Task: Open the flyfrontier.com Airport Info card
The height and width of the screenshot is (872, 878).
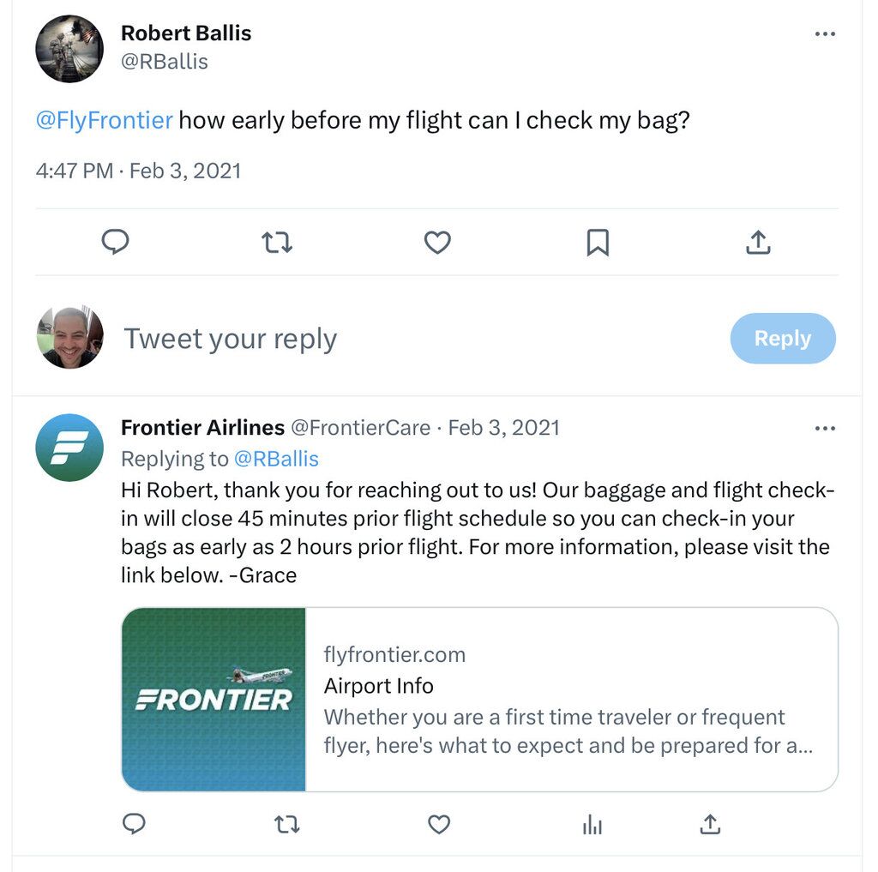Action: [x=479, y=699]
